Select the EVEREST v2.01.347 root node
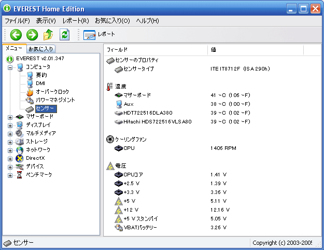 pyautogui.click(x=40, y=59)
